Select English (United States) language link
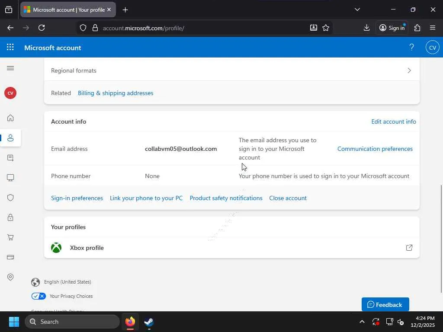 click(67, 282)
